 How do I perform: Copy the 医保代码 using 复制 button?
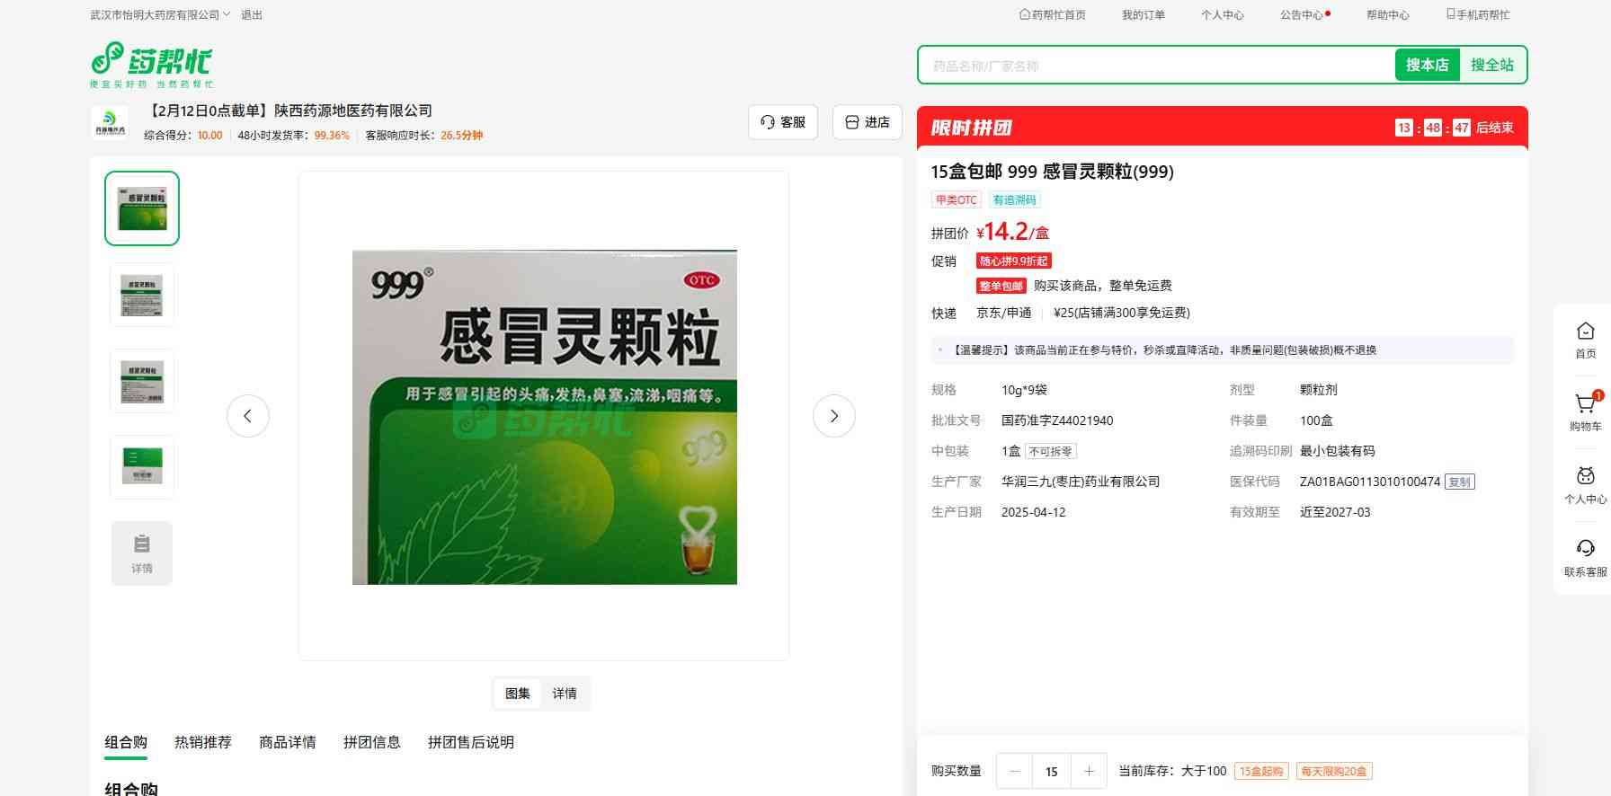(1459, 482)
